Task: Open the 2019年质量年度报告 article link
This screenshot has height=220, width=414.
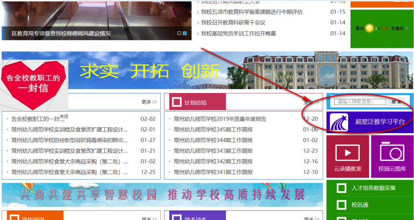Action: [x=220, y=119]
